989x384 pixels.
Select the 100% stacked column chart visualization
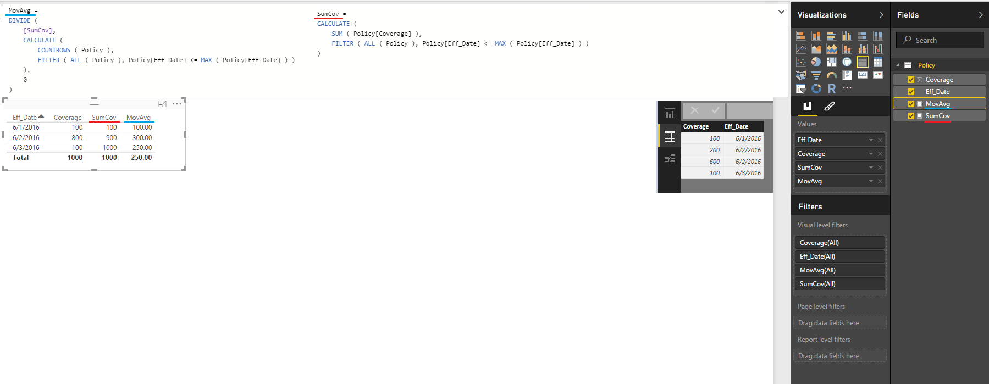click(x=877, y=36)
